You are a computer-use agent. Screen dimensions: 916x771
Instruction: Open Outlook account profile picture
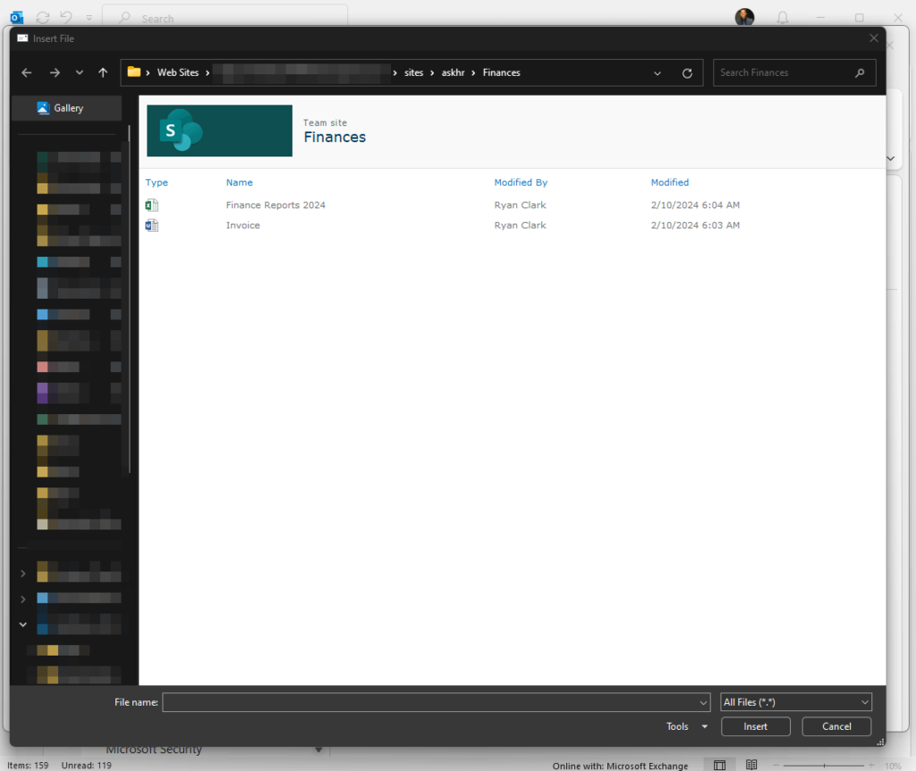pos(744,17)
